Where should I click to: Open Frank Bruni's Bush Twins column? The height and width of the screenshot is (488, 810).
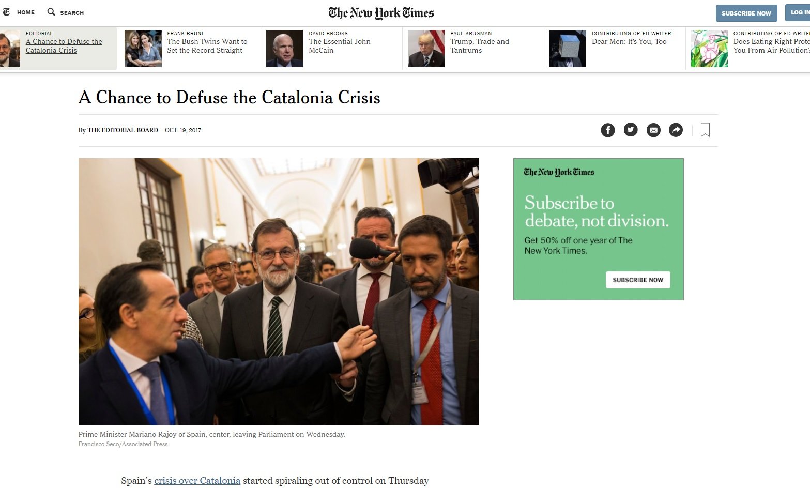coord(207,46)
